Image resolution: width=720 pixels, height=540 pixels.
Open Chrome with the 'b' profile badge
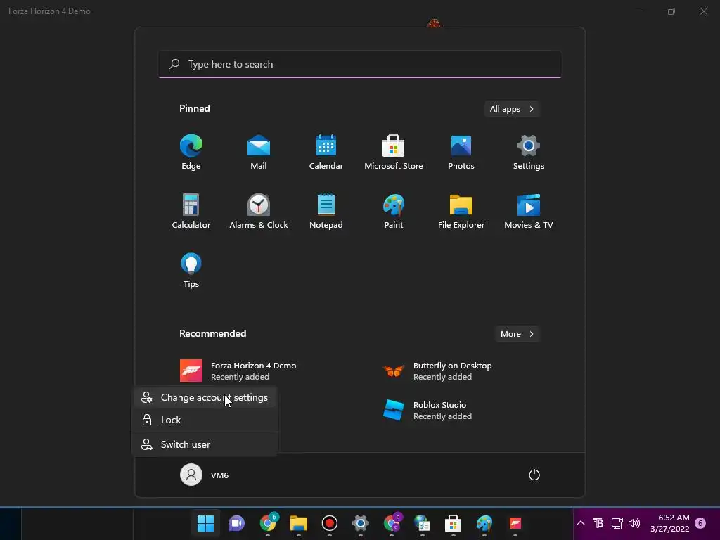(268, 523)
